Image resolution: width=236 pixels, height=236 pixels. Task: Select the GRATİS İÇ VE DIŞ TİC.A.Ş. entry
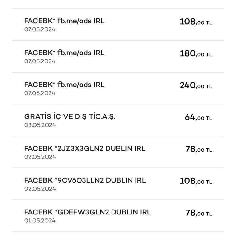(118, 120)
